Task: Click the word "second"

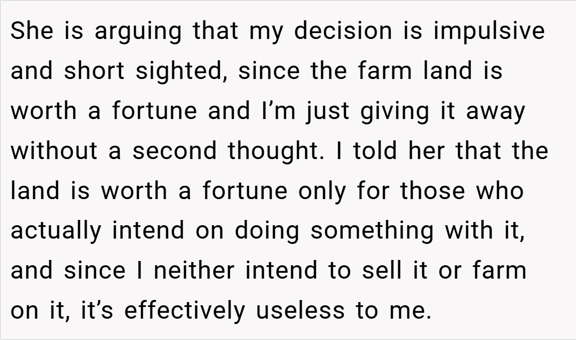Action: click(x=175, y=151)
